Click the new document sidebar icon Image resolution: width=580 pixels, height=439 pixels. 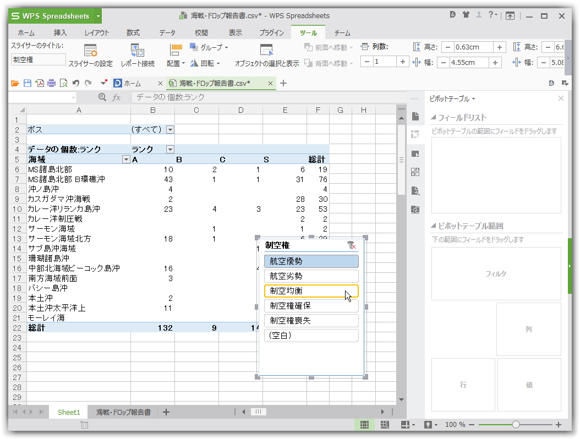[x=415, y=116]
